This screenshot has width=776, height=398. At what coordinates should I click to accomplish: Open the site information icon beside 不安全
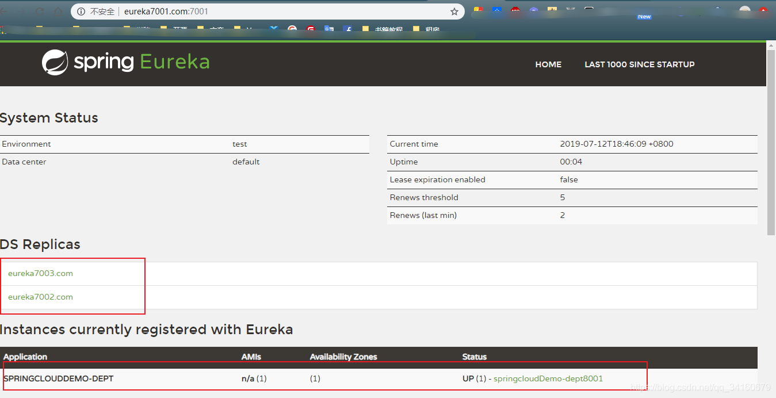(x=81, y=12)
